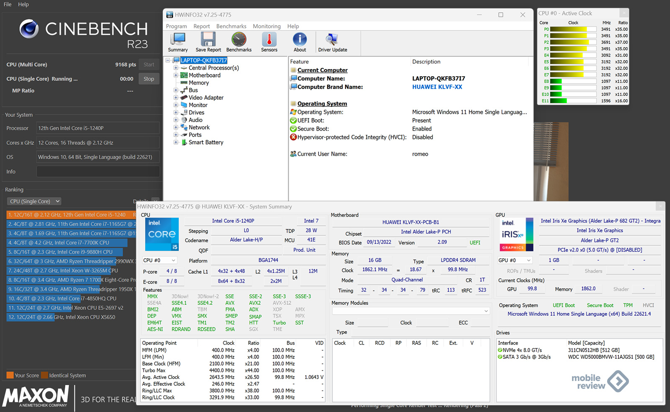Click the UEFI Boot check icon
This screenshot has height=412, width=670.
[x=294, y=121]
